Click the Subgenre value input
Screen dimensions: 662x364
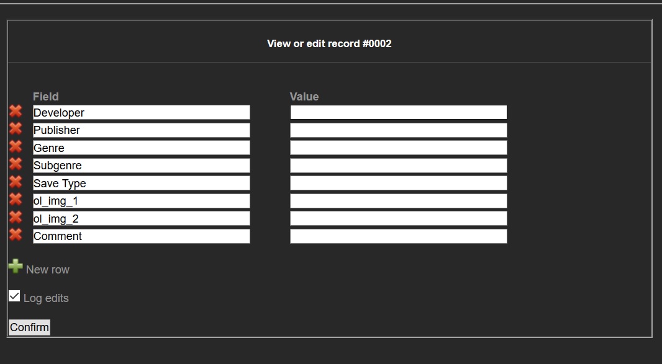(x=398, y=166)
